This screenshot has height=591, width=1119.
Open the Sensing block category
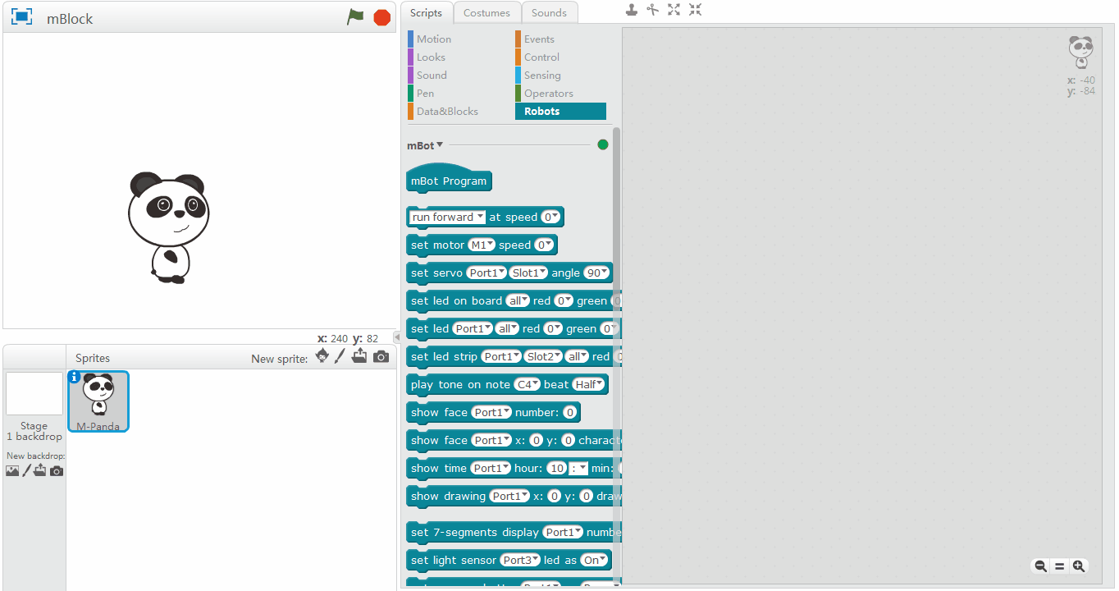542,75
